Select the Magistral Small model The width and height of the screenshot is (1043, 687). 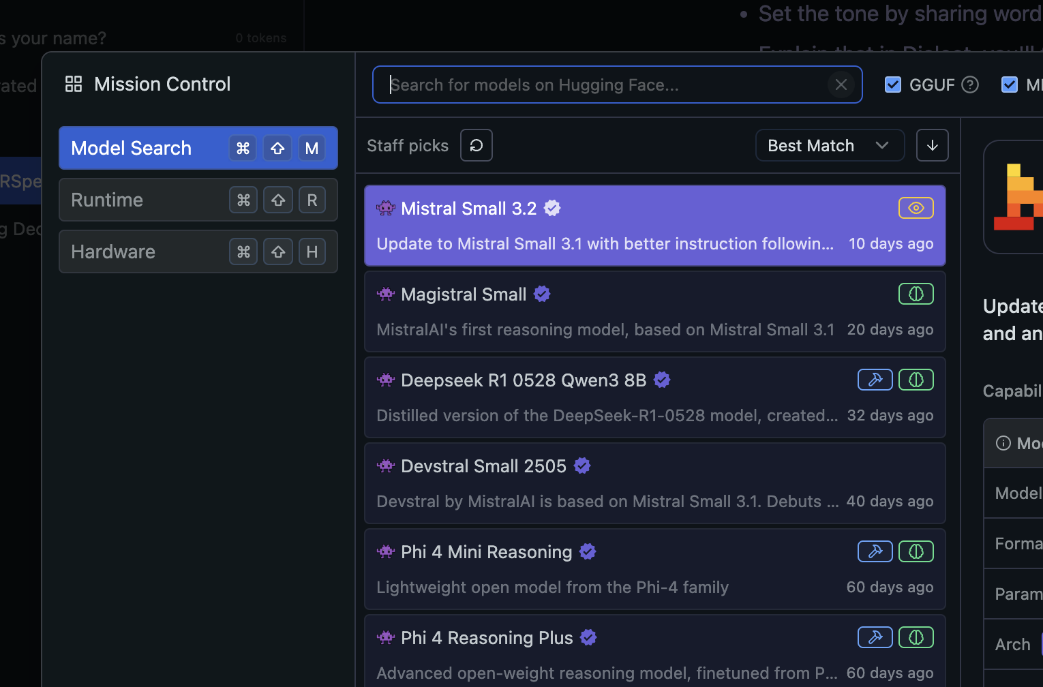[655, 311]
